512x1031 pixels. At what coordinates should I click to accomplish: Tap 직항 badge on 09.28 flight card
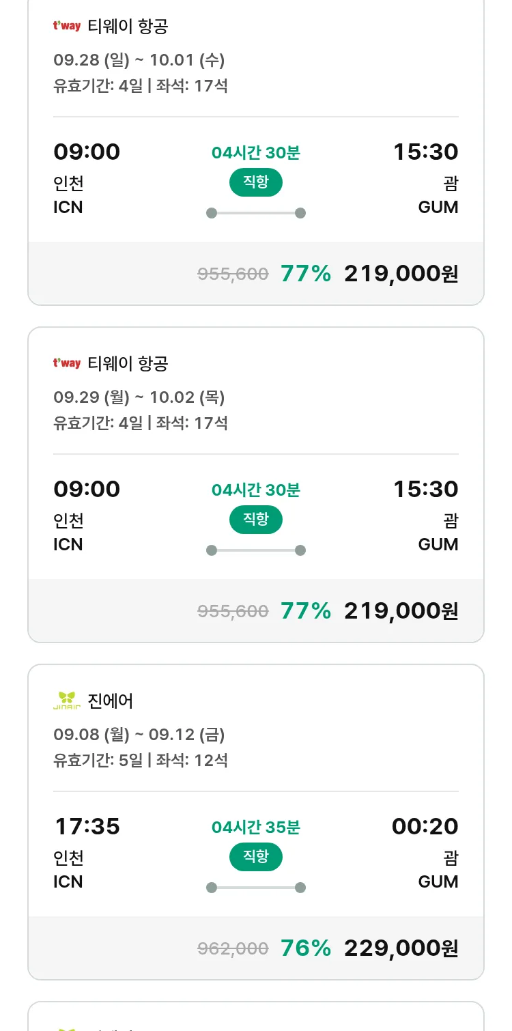click(x=255, y=182)
